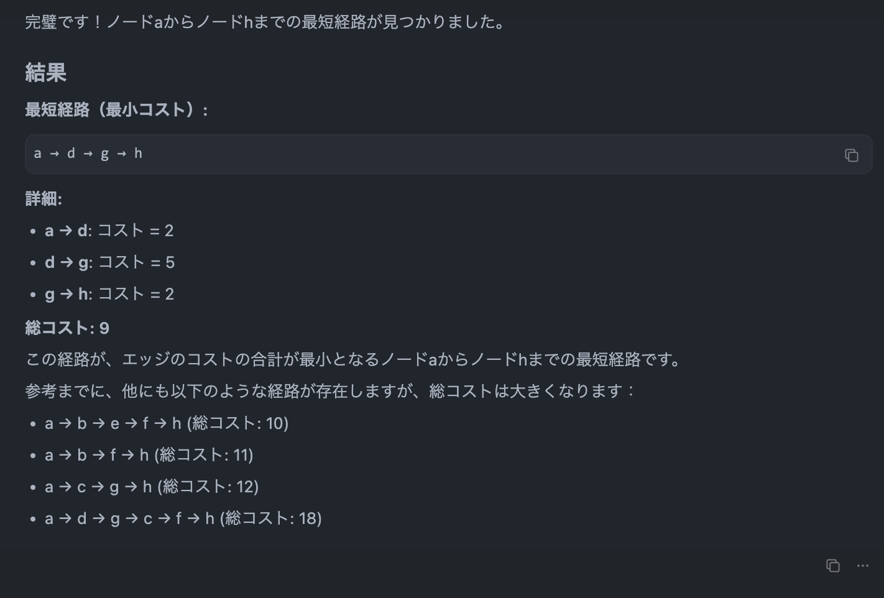Click the ellipsis icon in the bottom-right corner
Image resolution: width=884 pixels, height=598 pixels.
862,566
